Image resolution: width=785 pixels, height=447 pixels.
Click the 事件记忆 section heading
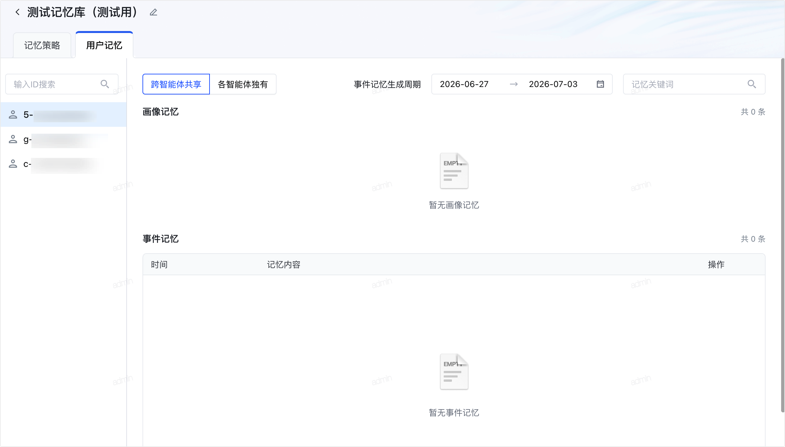point(161,239)
